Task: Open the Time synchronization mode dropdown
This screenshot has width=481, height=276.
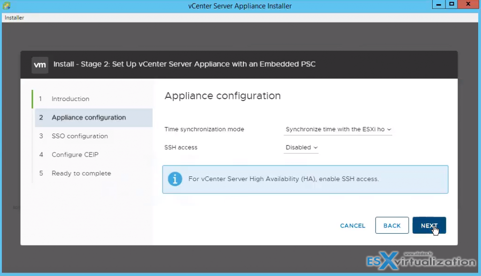Action: pos(337,129)
